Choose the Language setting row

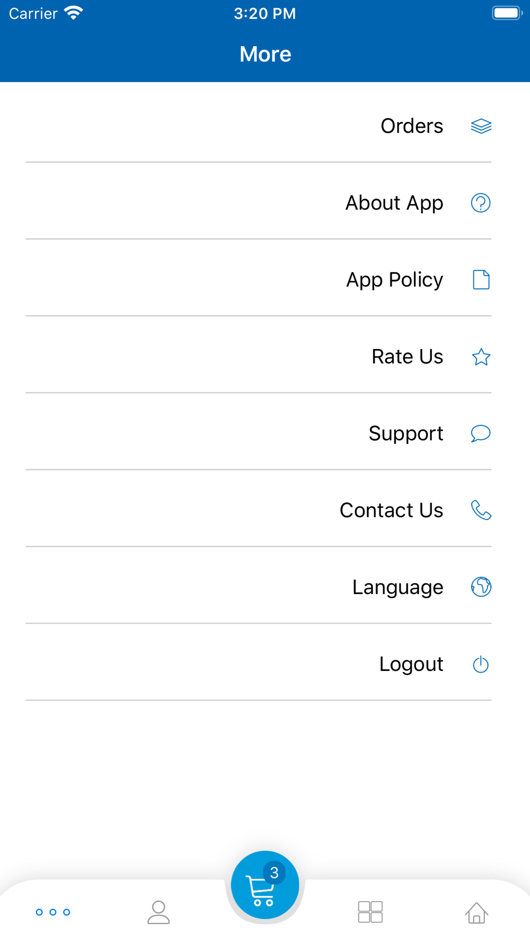(x=259, y=587)
